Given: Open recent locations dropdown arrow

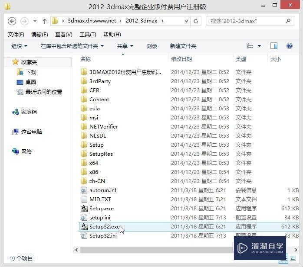Looking at the screenshot, I should (35, 21).
